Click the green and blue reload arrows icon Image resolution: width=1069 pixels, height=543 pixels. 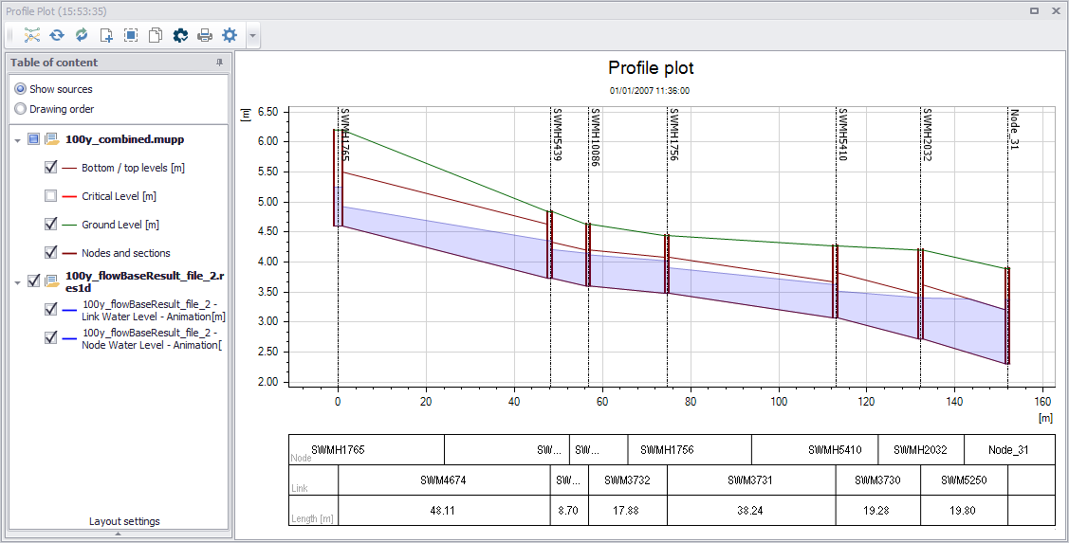pyautogui.click(x=82, y=35)
